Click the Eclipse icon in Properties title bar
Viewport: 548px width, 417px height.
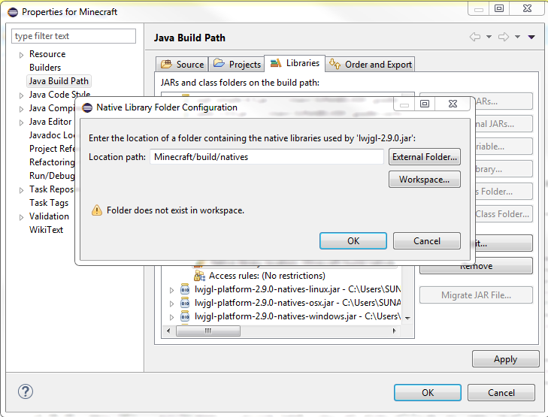(13, 12)
